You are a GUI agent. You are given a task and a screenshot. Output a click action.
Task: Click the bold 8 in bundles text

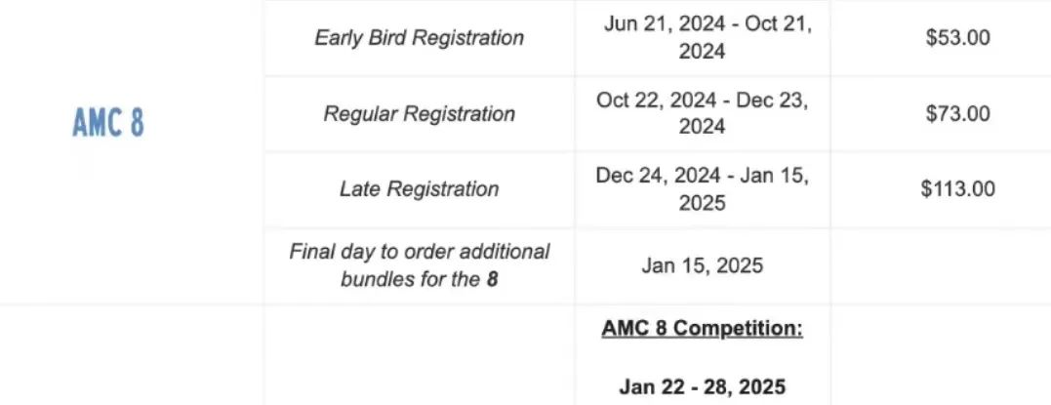(493, 279)
